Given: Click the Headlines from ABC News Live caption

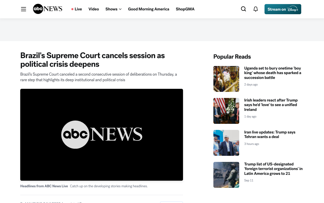Looking at the screenshot, I should (44, 186).
